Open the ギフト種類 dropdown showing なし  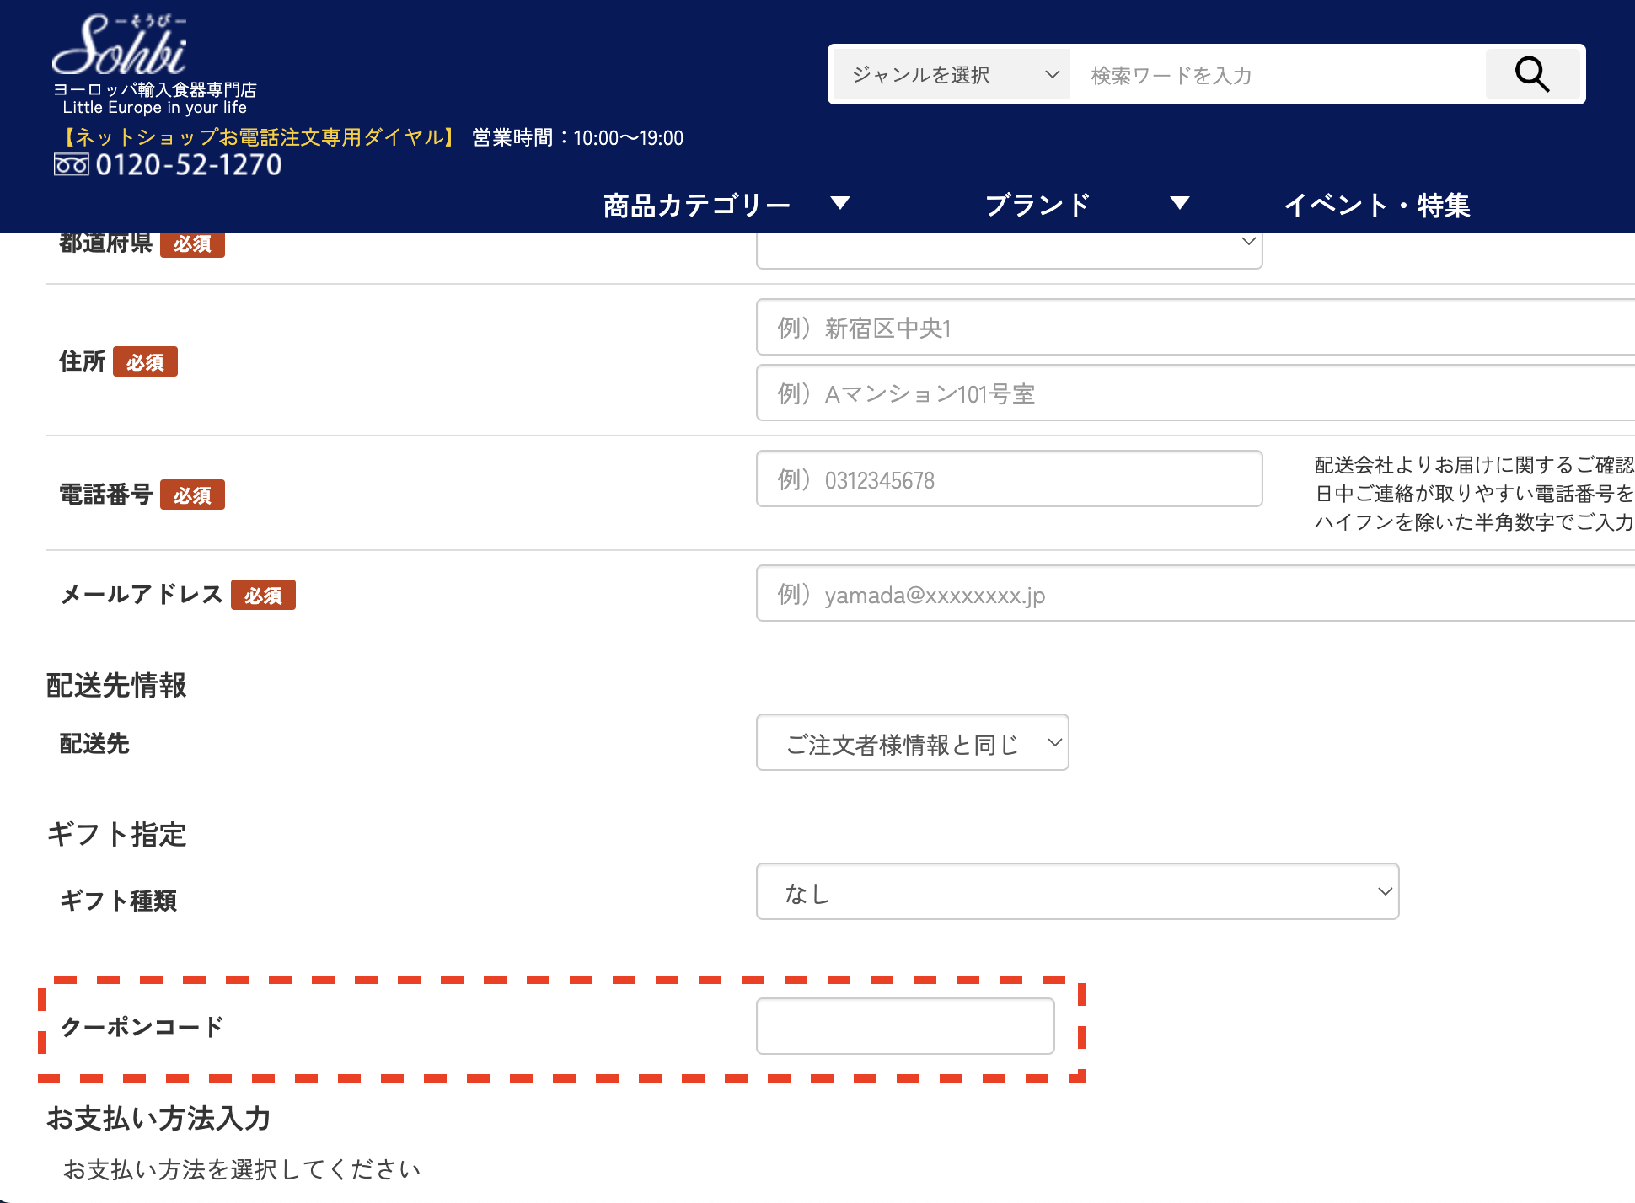1077,891
